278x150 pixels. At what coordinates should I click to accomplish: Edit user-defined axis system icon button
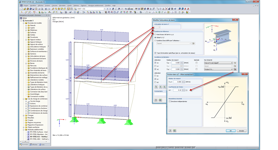click(194, 43)
